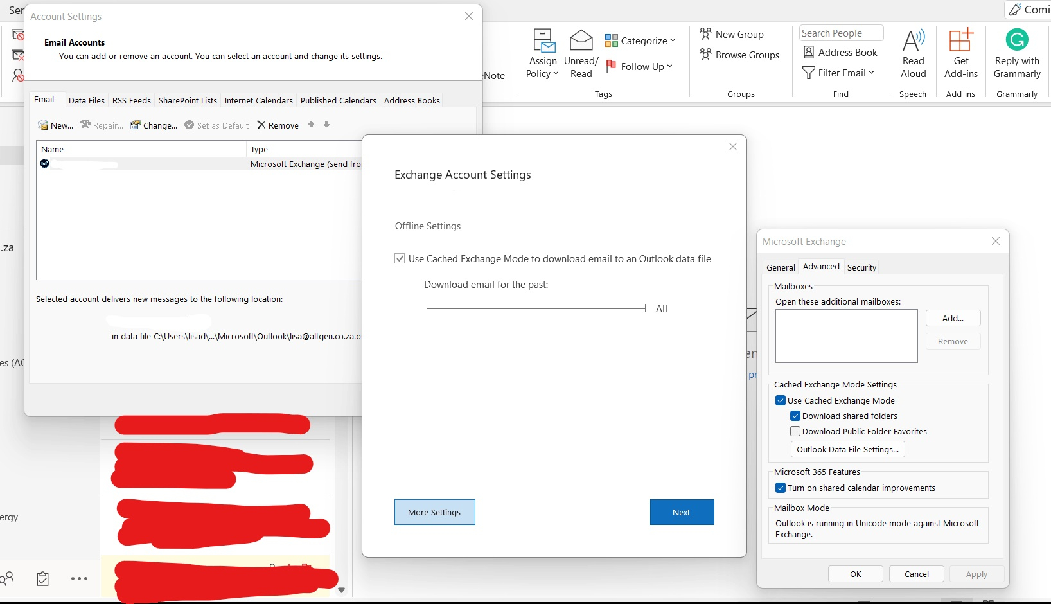
Task: Open the Internet Calendars tab
Action: click(259, 100)
